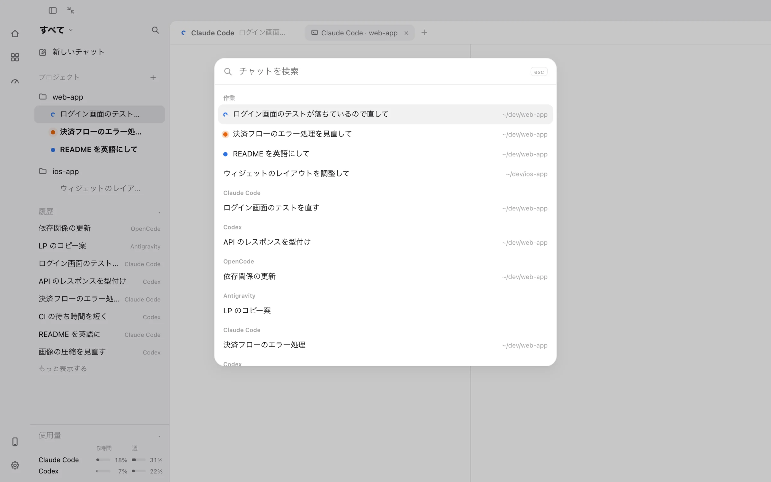Open the gauge usage icon in left rail
The height and width of the screenshot is (482, 771).
15,81
